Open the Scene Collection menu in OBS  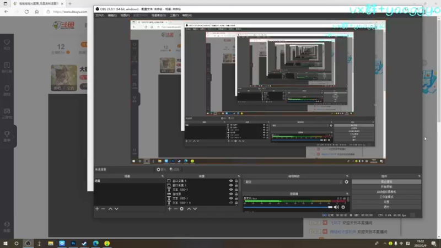[x=159, y=15]
